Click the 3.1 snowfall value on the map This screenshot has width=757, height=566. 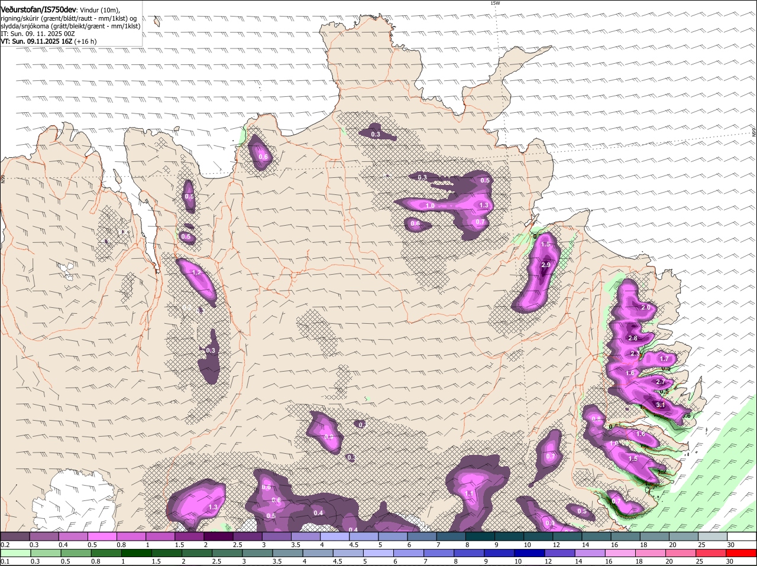point(661,405)
